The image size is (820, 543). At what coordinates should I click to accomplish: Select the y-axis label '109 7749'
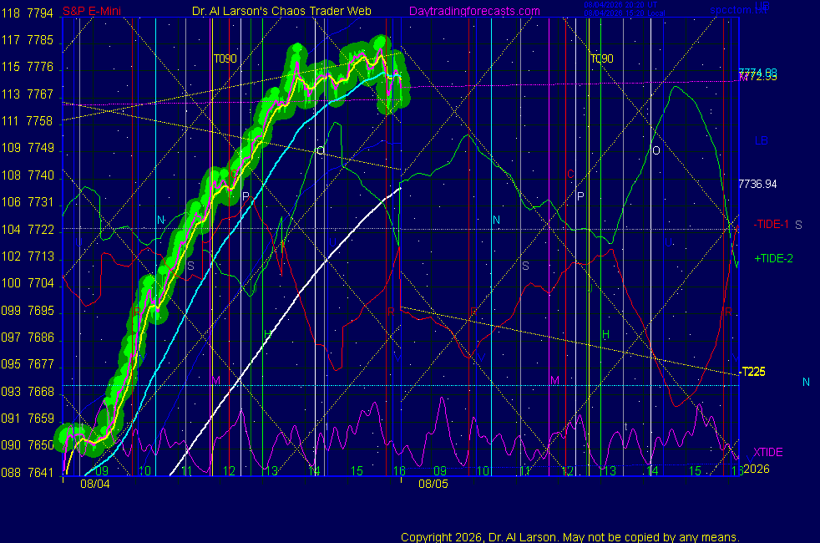click(x=27, y=148)
